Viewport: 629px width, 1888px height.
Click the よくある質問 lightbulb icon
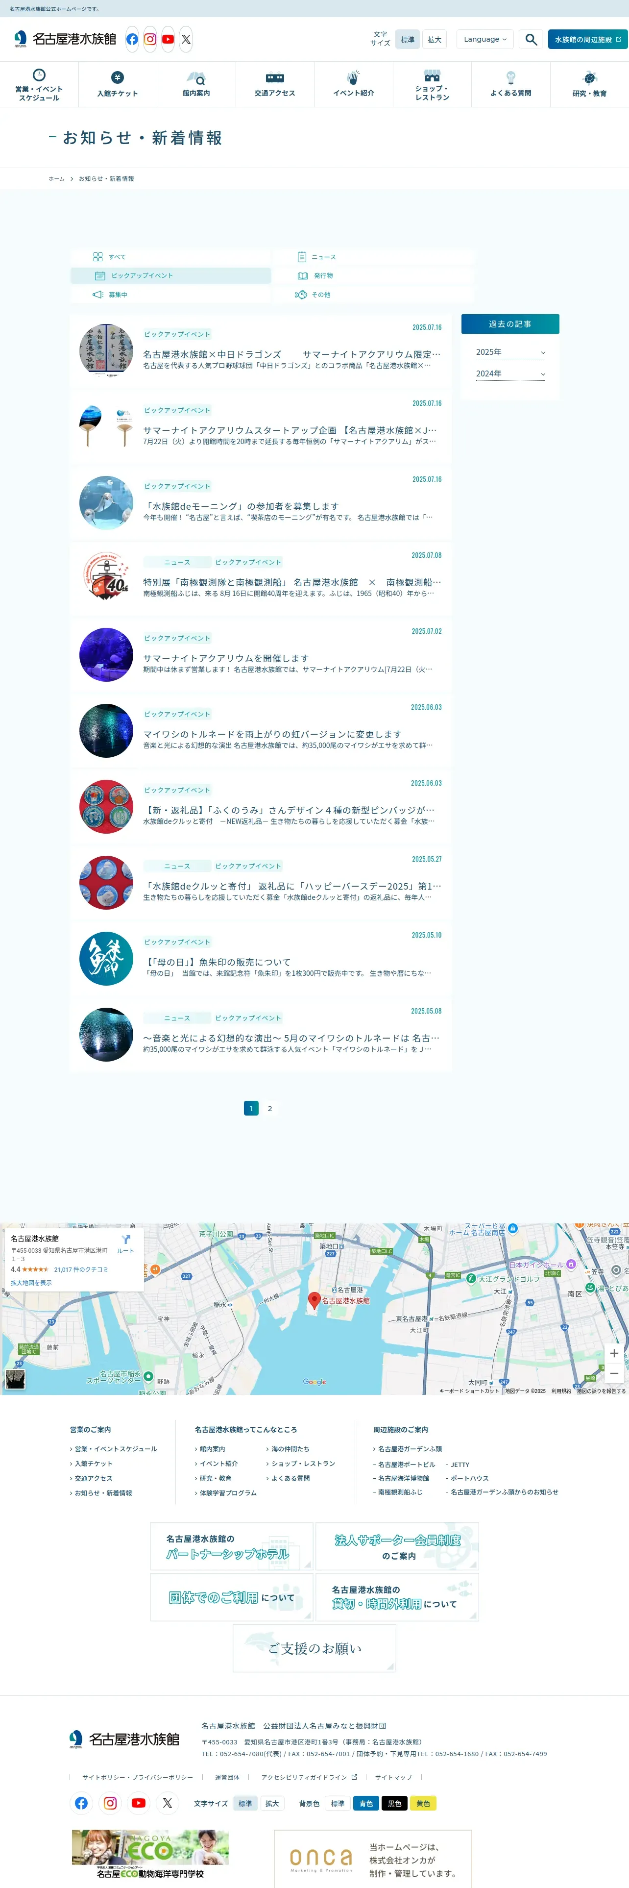click(510, 78)
